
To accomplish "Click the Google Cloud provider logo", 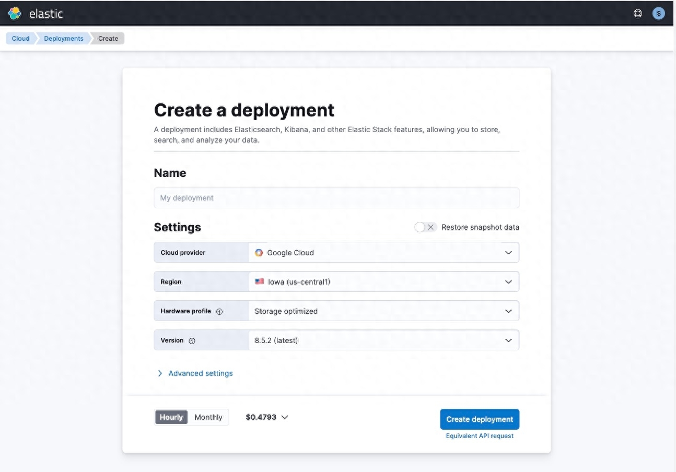I will [x=259, y=253].
